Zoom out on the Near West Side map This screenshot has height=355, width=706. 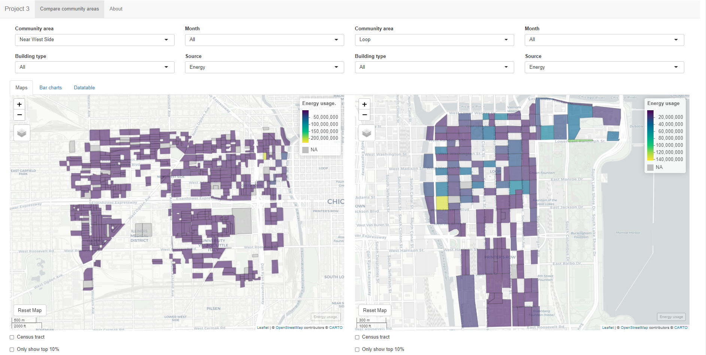tap(19, 115)
